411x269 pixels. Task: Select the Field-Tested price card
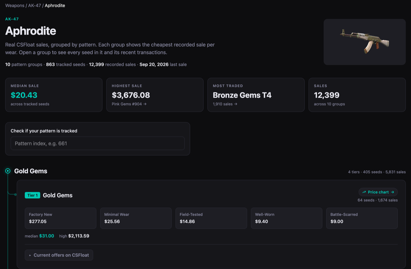[211, 218]
